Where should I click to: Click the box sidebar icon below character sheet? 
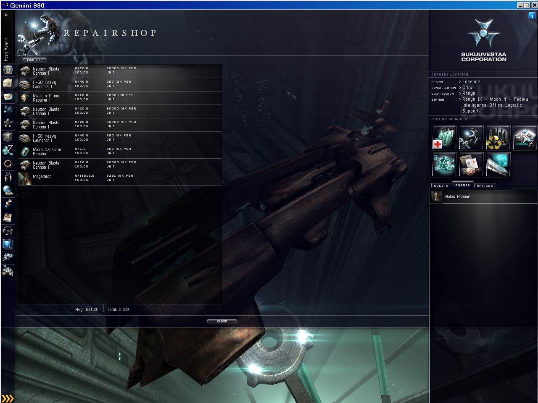click(x=8, y=83)
